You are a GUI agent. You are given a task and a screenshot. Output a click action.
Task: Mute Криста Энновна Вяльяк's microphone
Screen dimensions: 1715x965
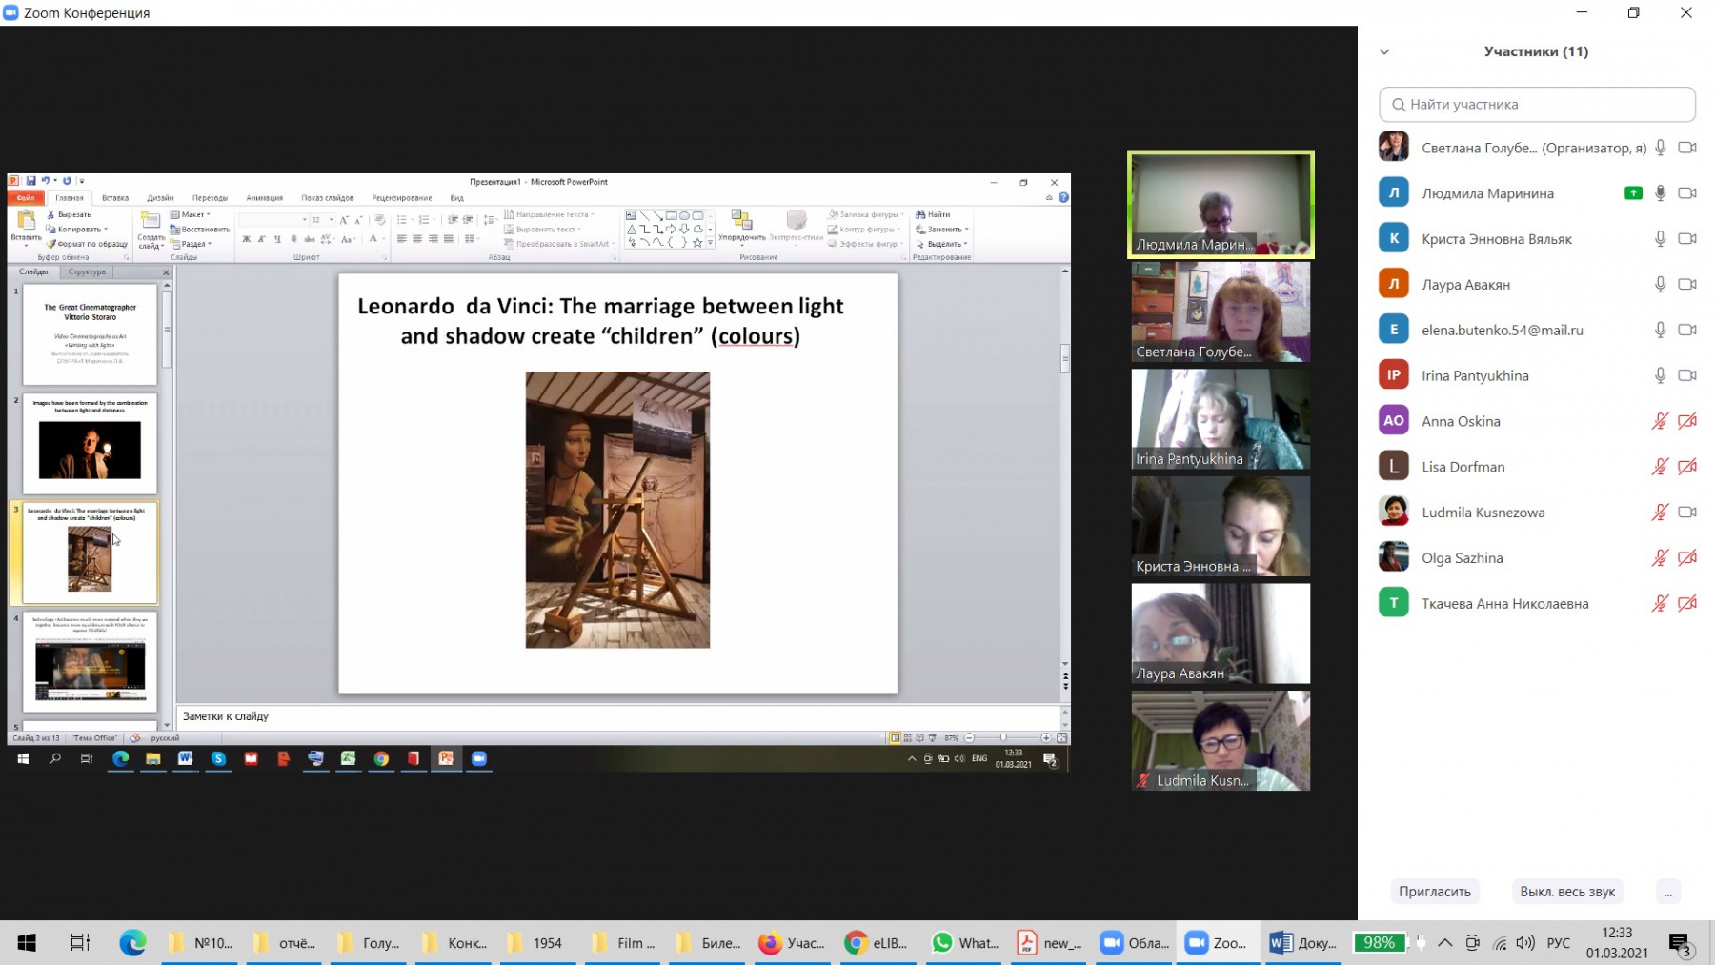pos(1660,239)
